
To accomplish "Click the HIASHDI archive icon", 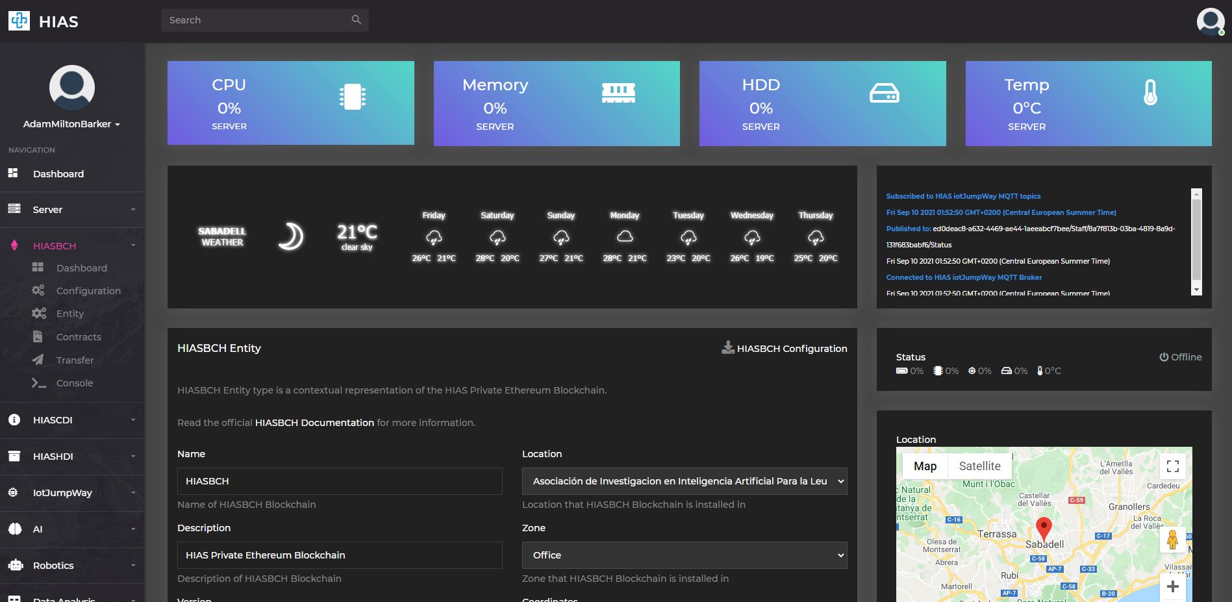I will pyautogui.click(x=14, y=456).
